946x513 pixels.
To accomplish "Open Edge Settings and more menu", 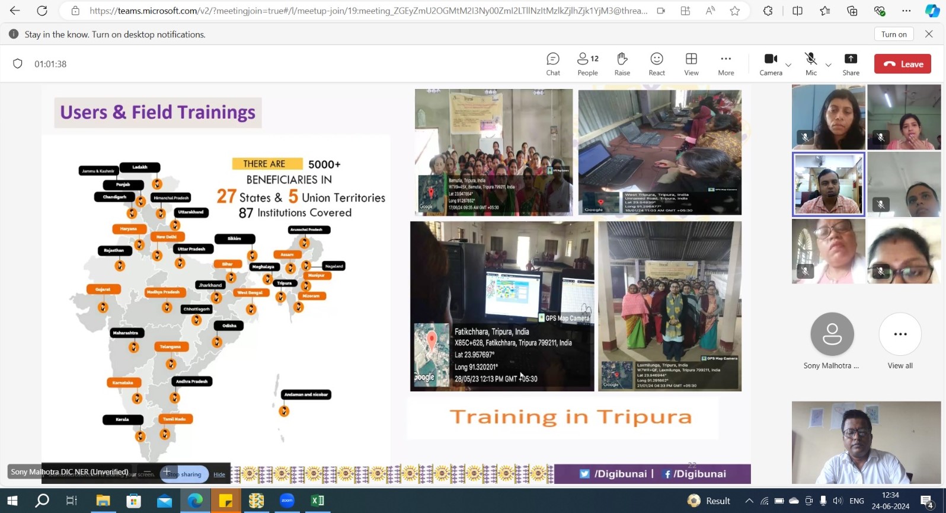I will (906, 11).
